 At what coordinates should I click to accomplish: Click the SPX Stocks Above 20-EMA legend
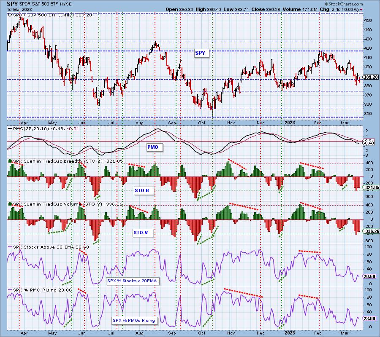pos(49,247)
